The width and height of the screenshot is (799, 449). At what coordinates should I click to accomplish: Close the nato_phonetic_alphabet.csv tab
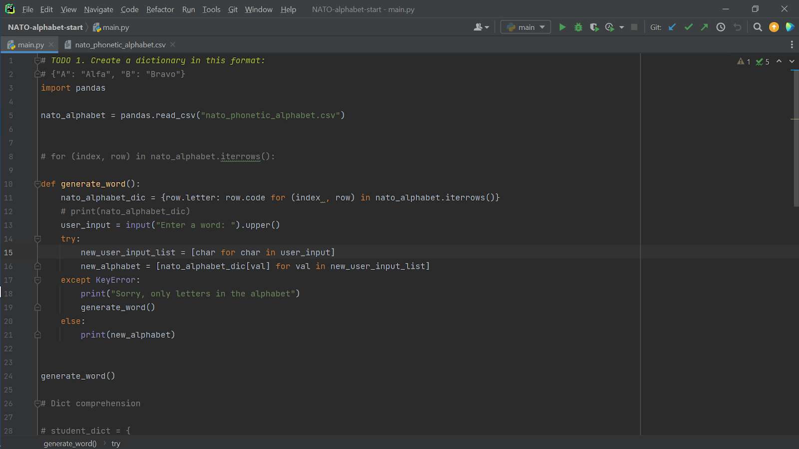[x=173, y=44]
